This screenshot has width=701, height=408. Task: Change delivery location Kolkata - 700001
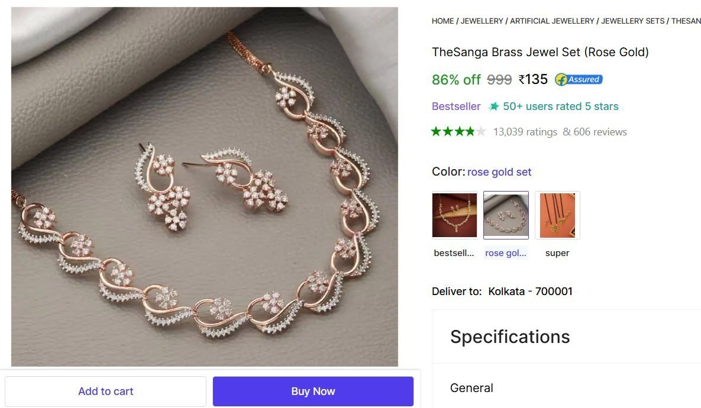530,291
